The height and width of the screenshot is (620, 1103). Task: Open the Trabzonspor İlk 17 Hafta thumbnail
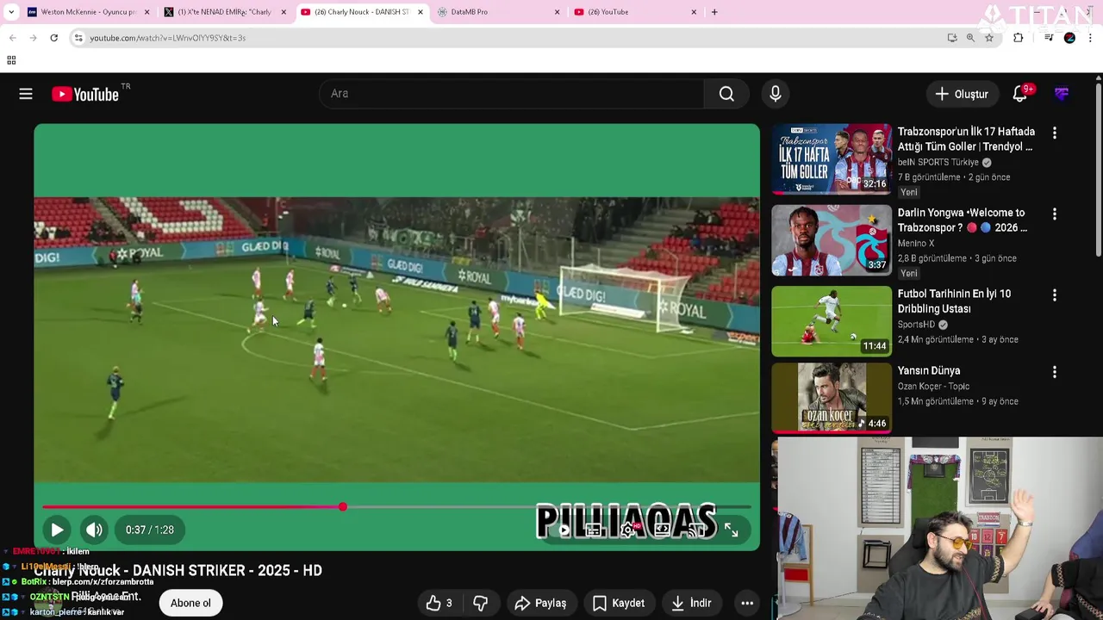[832, 158]
